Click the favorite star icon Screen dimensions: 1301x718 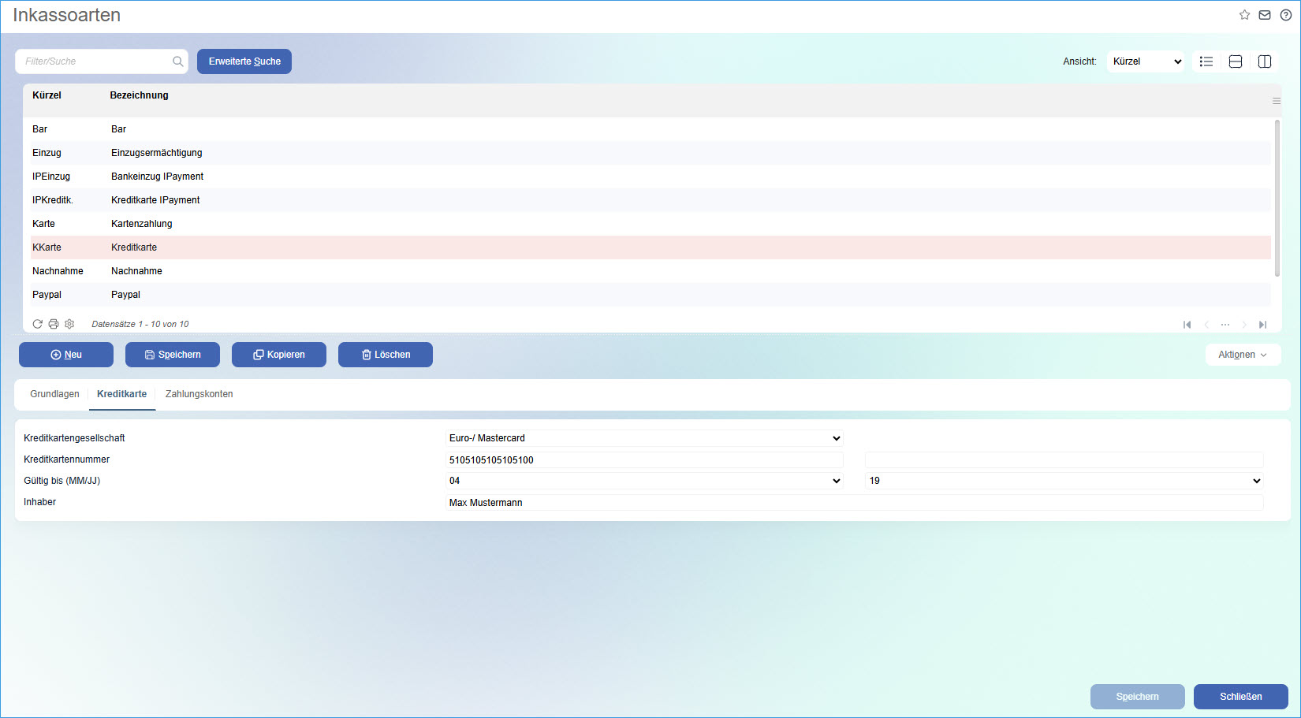coord(1244,15)
